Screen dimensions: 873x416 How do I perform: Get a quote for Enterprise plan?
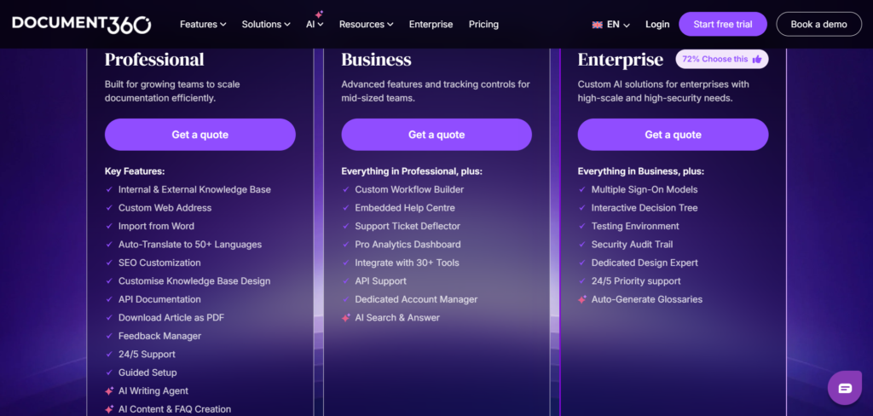pos(673,135)
